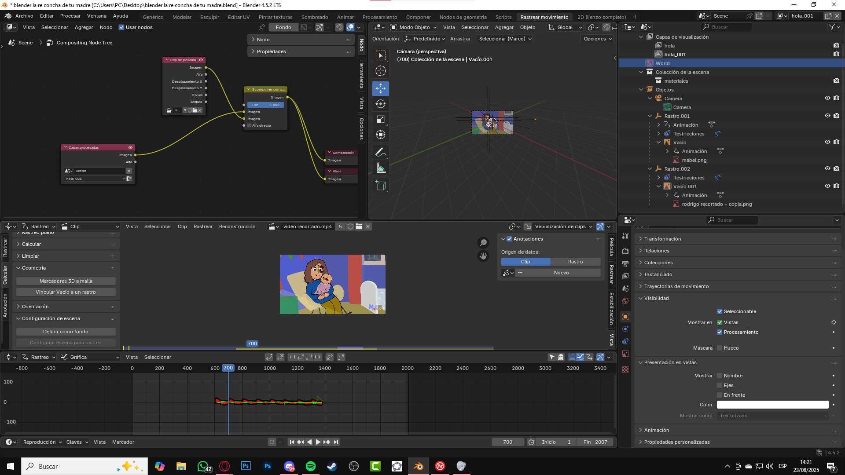Click the pan hand icon in the clip editor
Image resolution: width=845 pixels, height=475 pixels.
coord(483,256)
